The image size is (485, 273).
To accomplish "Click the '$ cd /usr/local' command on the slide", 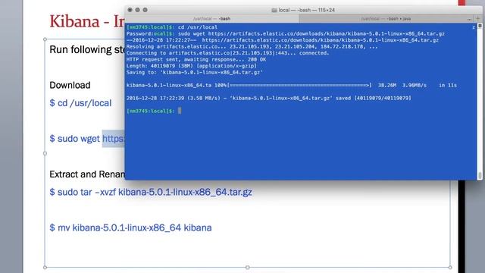I will tap(80, 103).
